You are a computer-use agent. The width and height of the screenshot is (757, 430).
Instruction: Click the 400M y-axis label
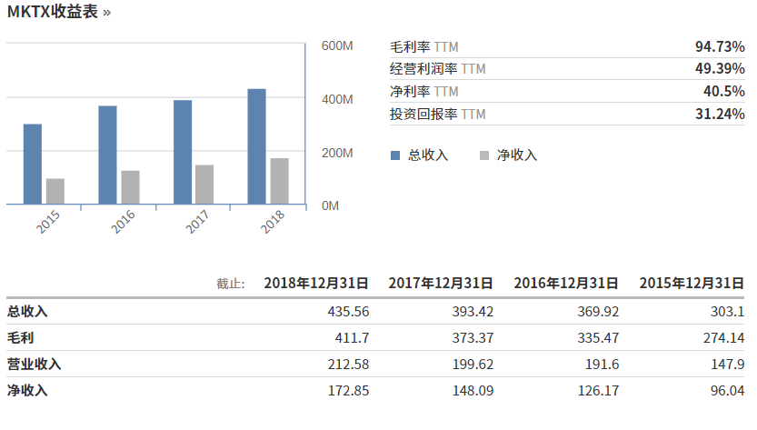pyautogui.click(x=337, y=99)
